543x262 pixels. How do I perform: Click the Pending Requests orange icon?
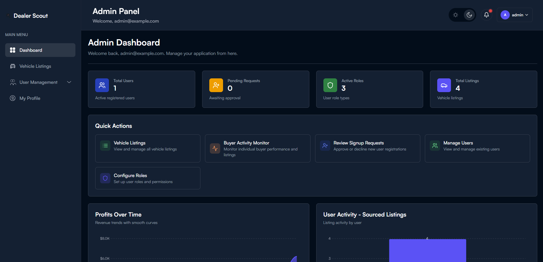[x=216, y=85]
